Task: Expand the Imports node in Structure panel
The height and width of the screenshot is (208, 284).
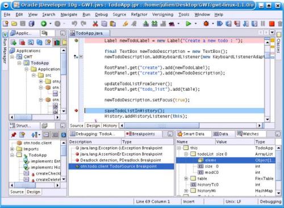Action: click(x=12, y=149)
